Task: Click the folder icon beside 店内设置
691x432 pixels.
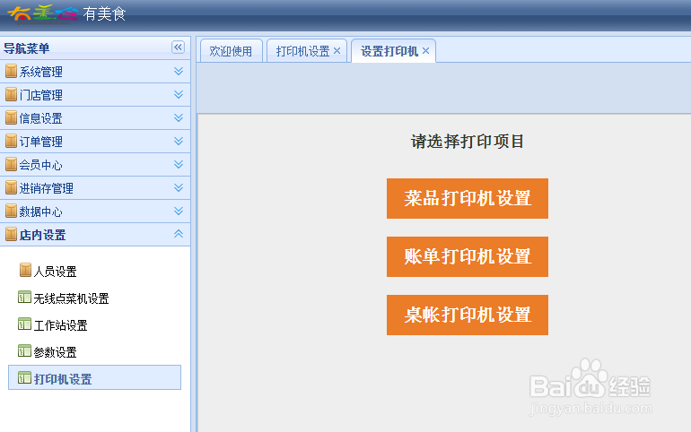Action: pyautogui.click(x=11, y=234)
